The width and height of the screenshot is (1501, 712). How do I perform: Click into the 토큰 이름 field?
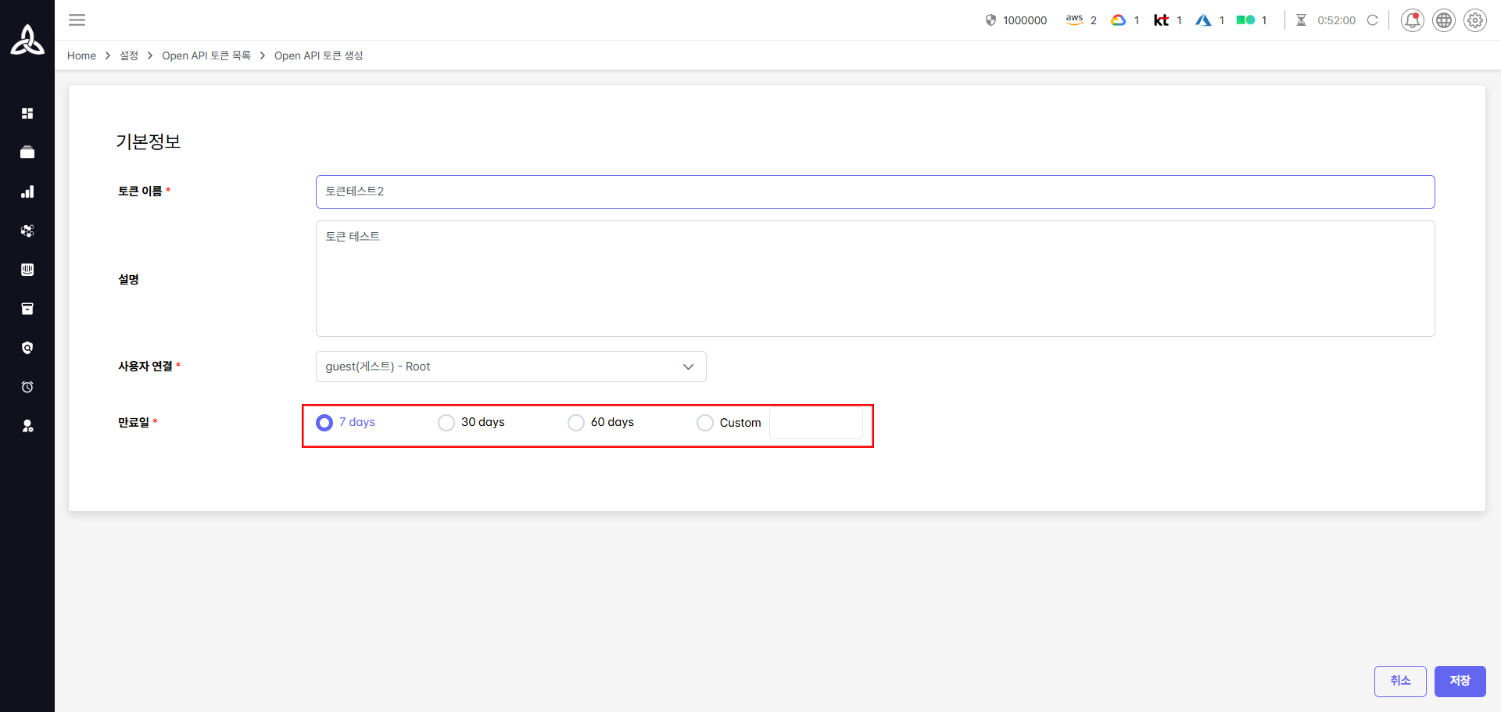876,191
